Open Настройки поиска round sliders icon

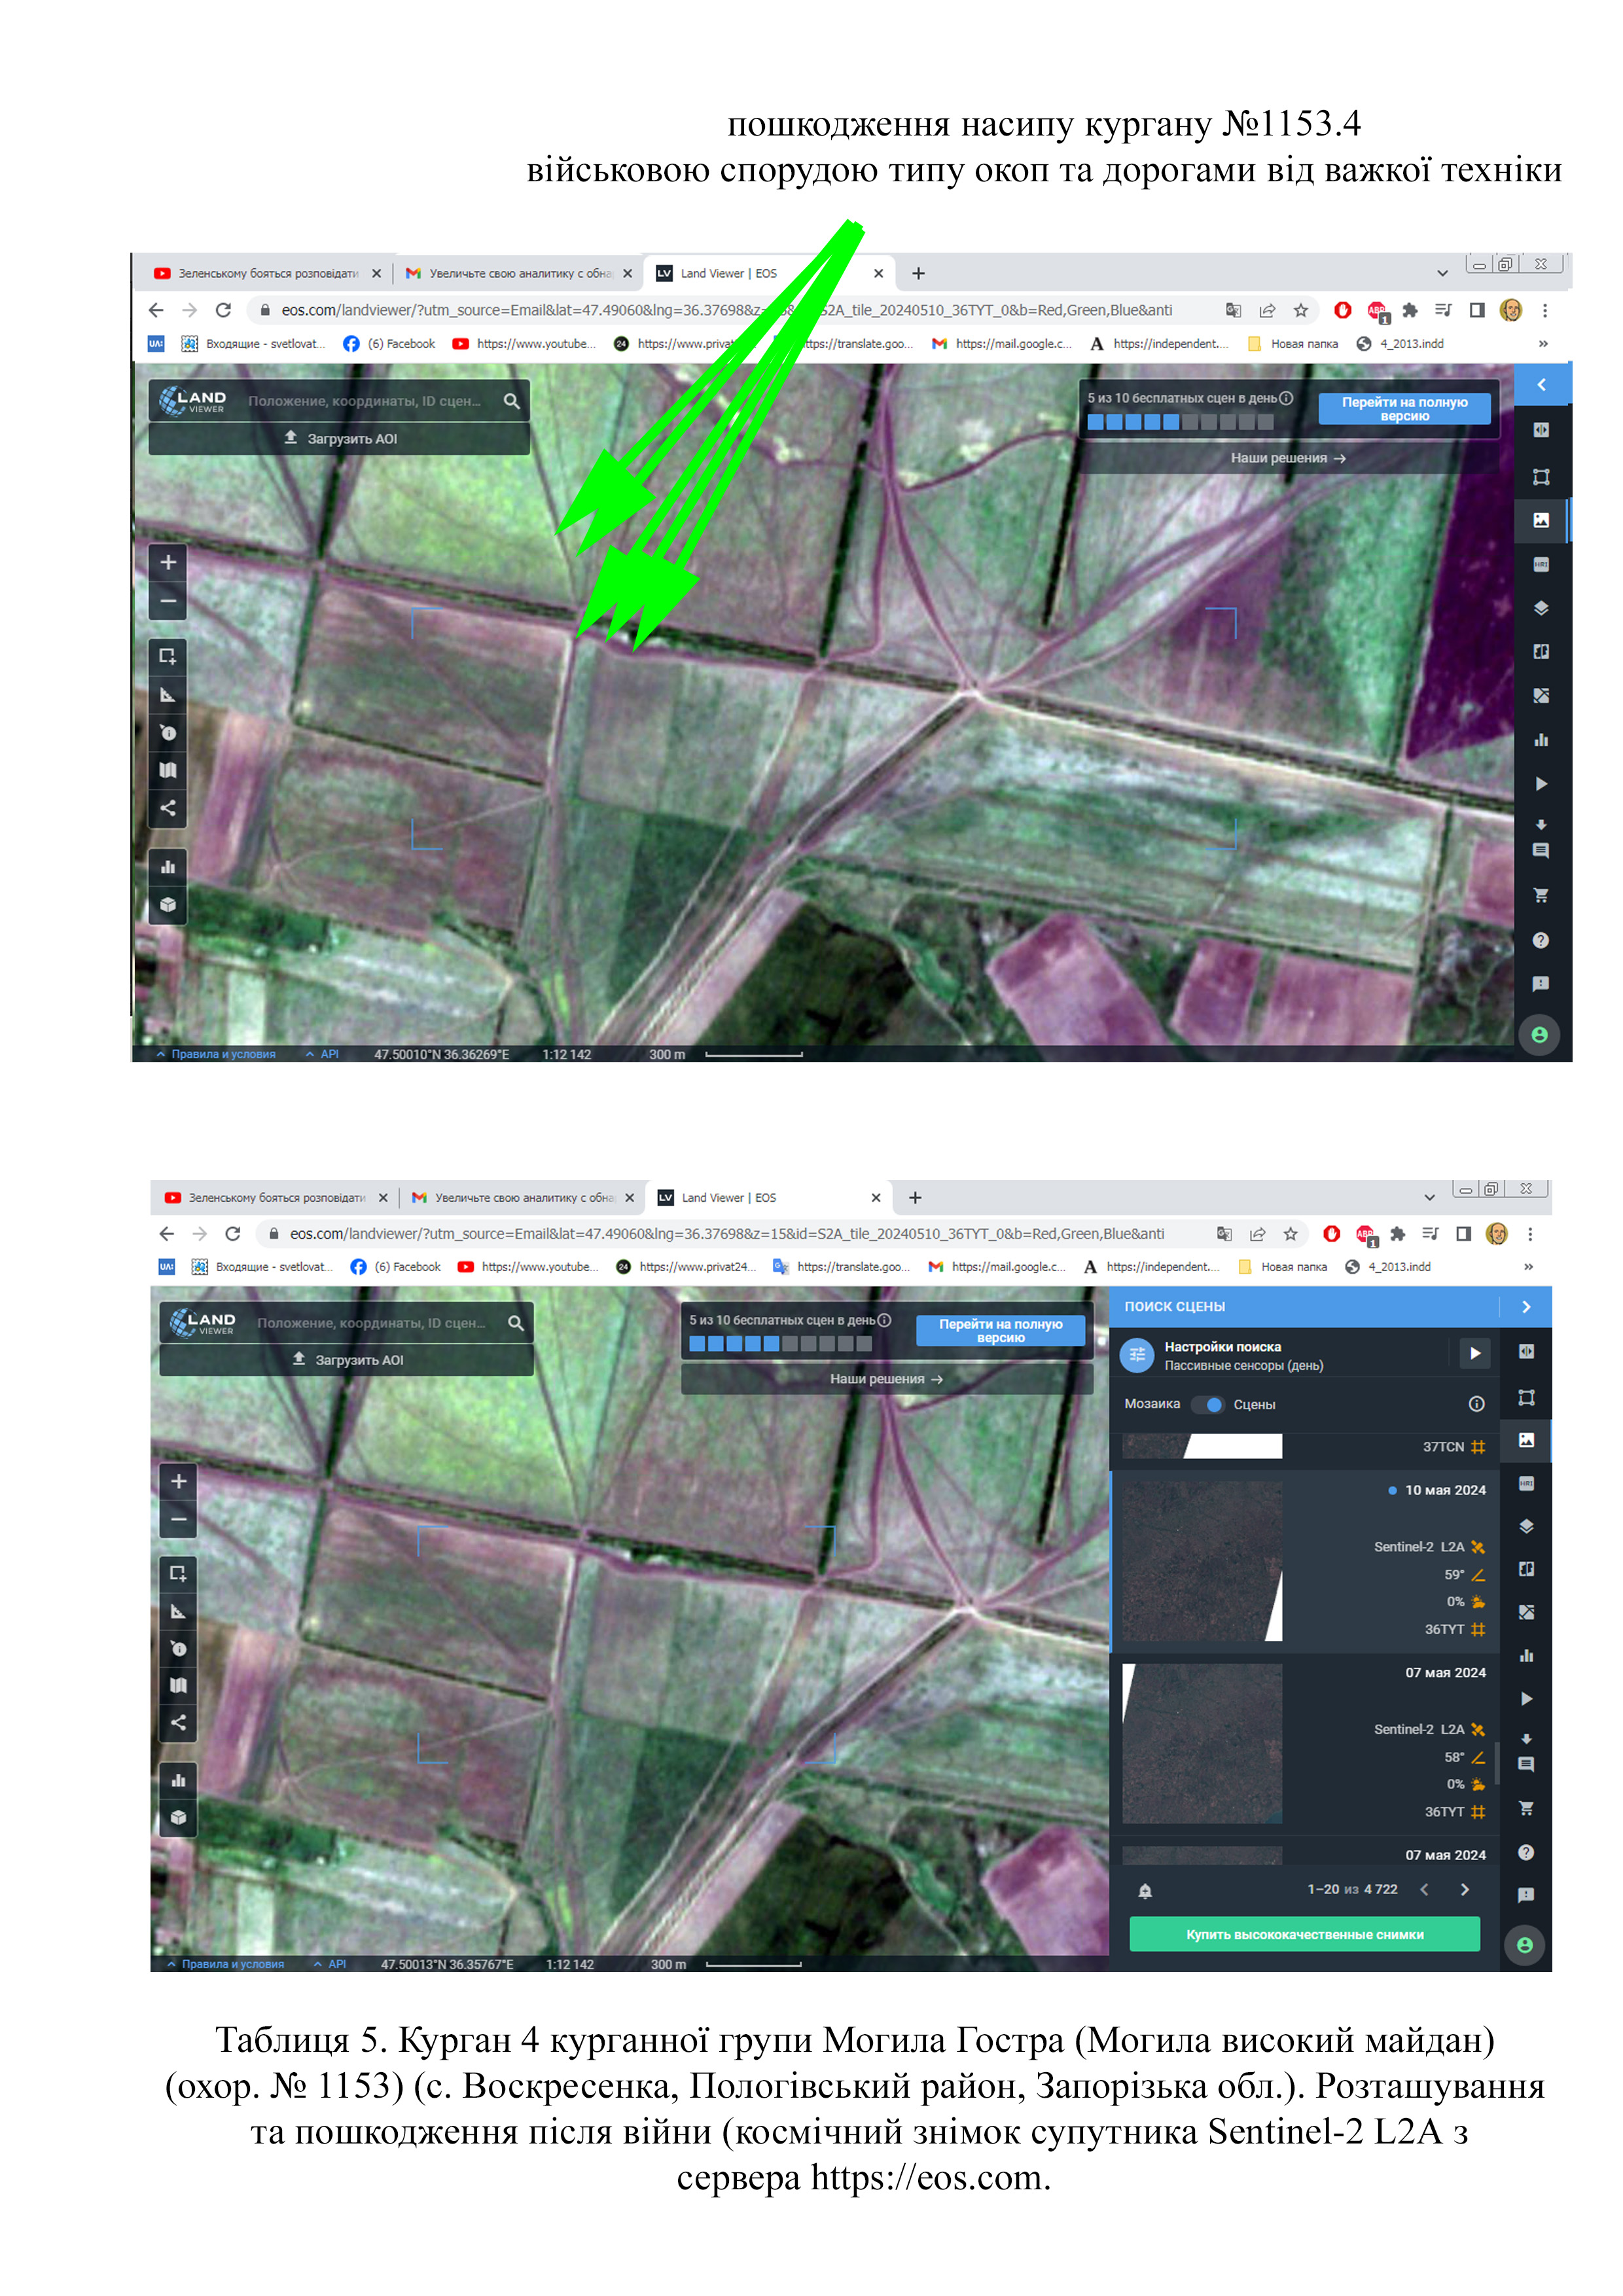1137,1355
